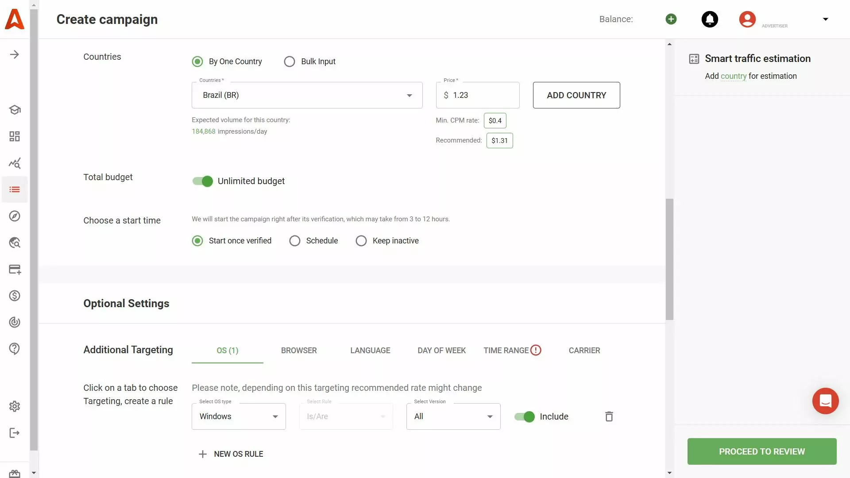The image size is (850, 478).
Task: Expand the sidebar with arrow icon
Action: (x=15, y=54)
